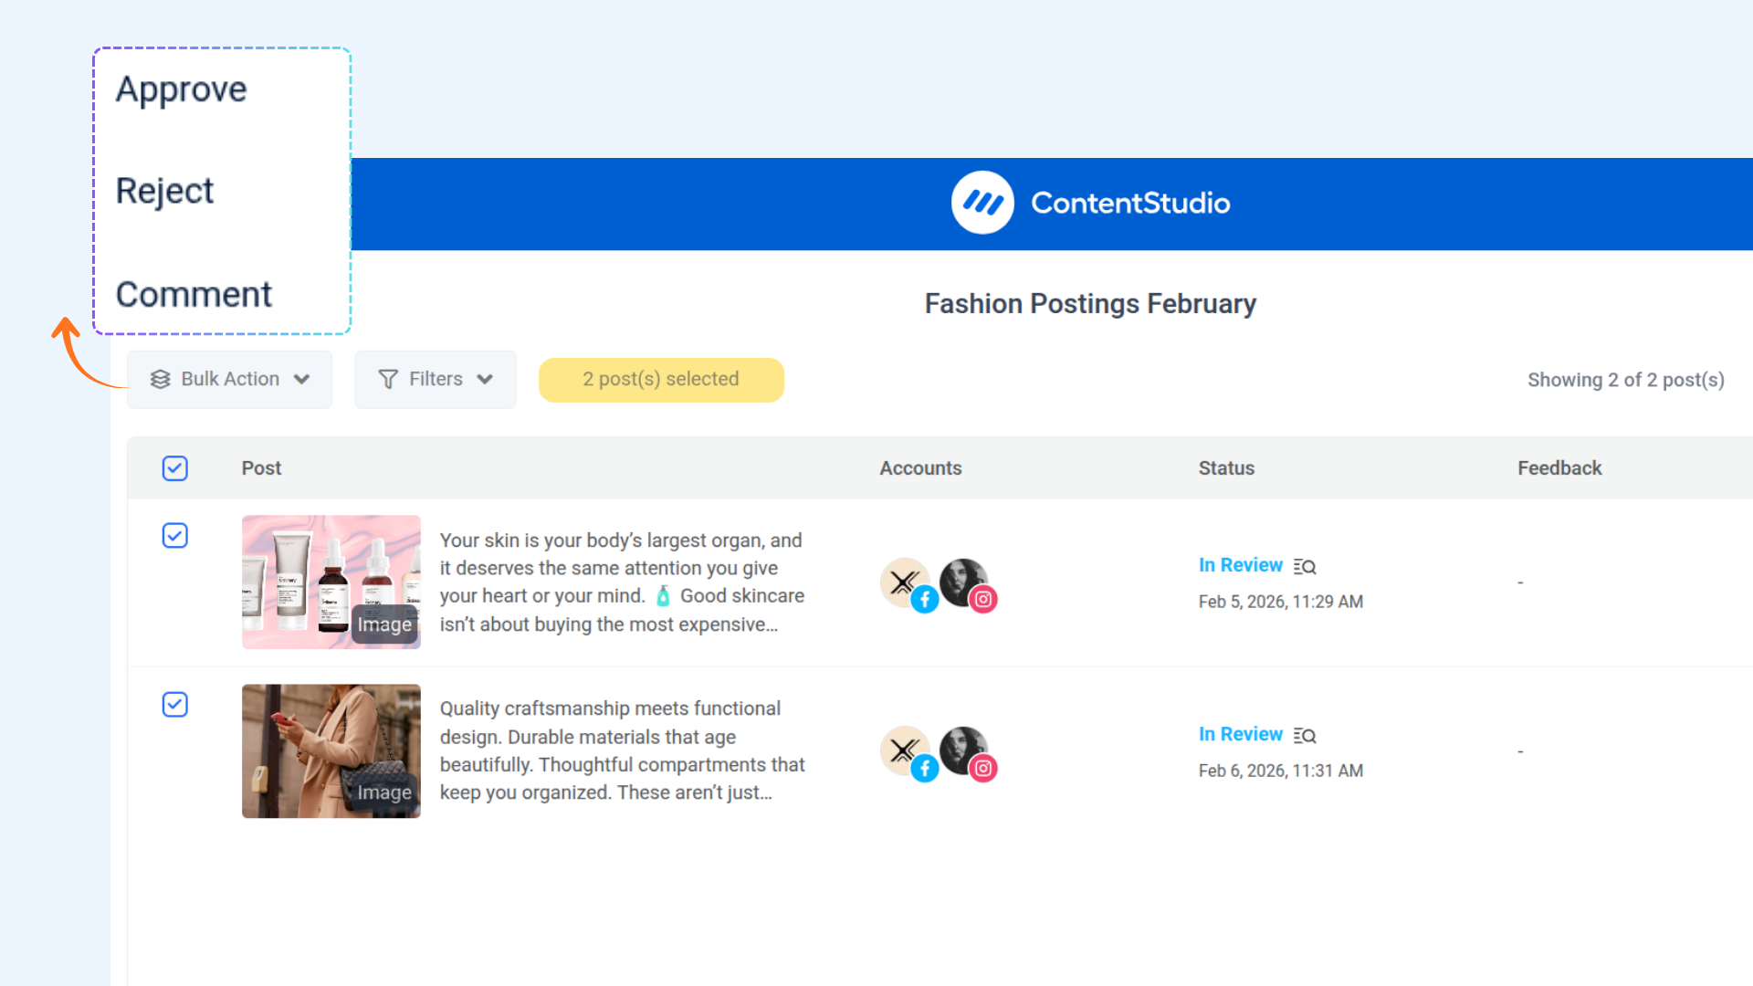Screen dimensions: 1753x986
Task: Click the In Review status of skincare post
Action: (x=1240, y=565)
